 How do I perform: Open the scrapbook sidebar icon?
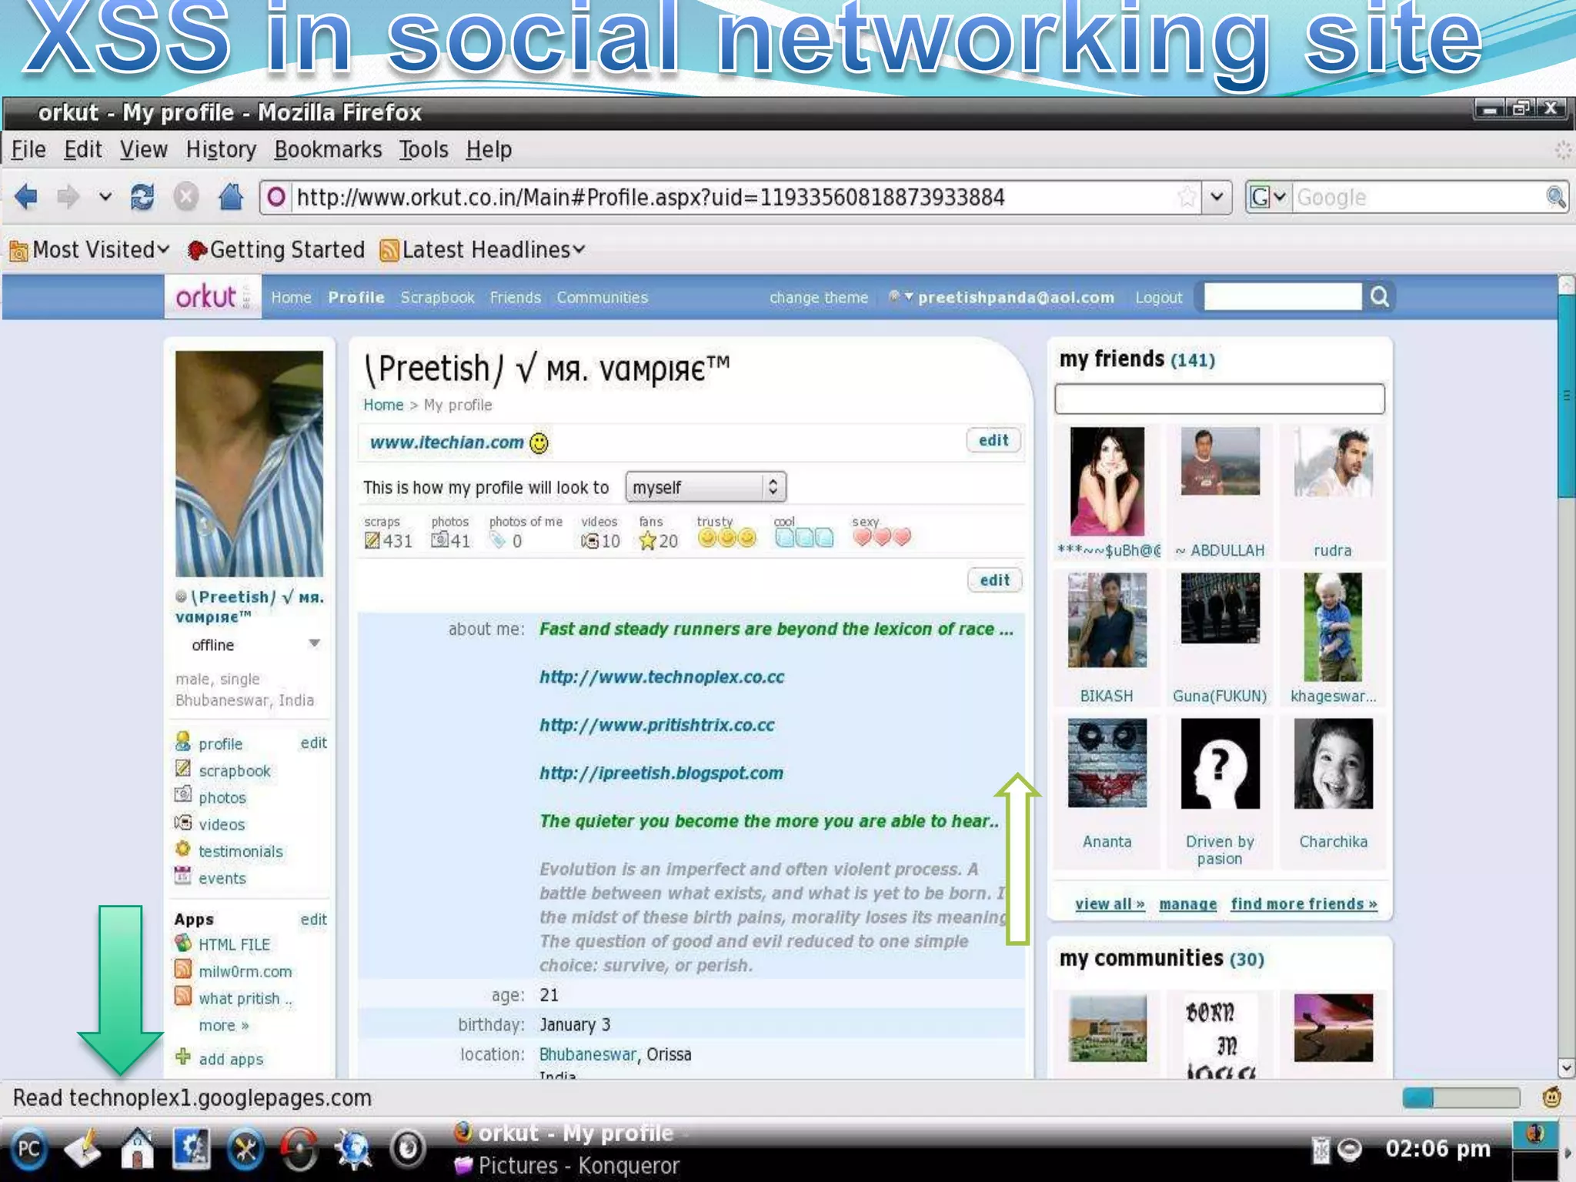pos(183,769)
